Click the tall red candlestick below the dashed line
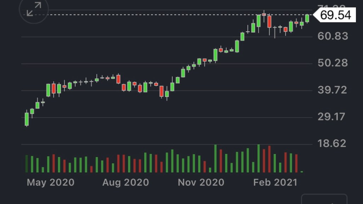Image resolution: width=363 pixels, height=204 pixels. point(269,22)
